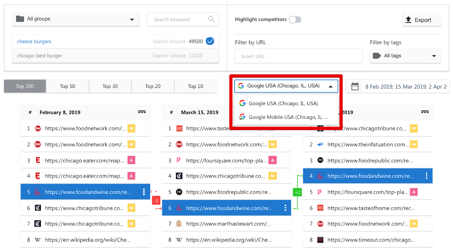453x248 pixels.
Task: Click M tag on April chicagotribune row
Action: [x=414, y=128]
